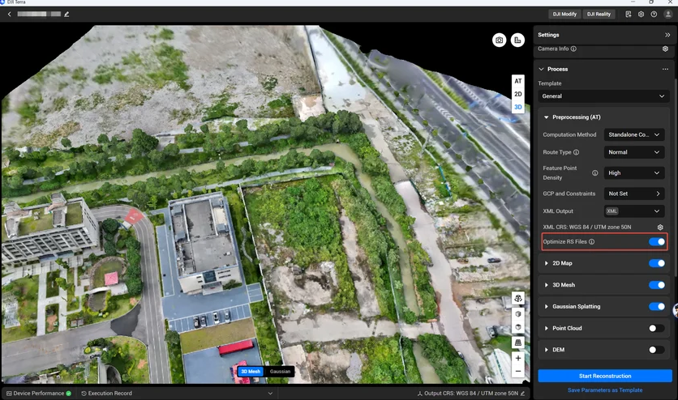Enable the DEM toggle

pyautogui.click(x=657, y=350)
